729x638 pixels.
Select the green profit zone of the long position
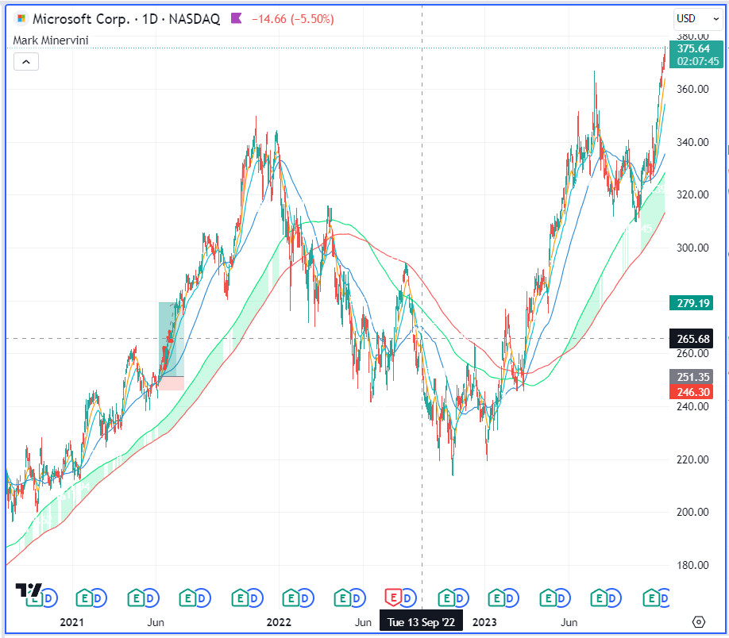pos(171,337)
